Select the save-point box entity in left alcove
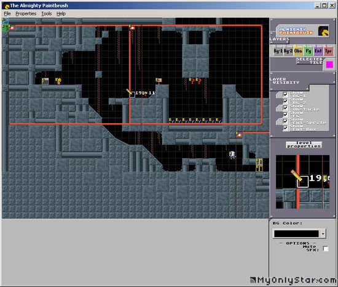Image resolution: width=338 pixels, height=287 pixels. 45,81
